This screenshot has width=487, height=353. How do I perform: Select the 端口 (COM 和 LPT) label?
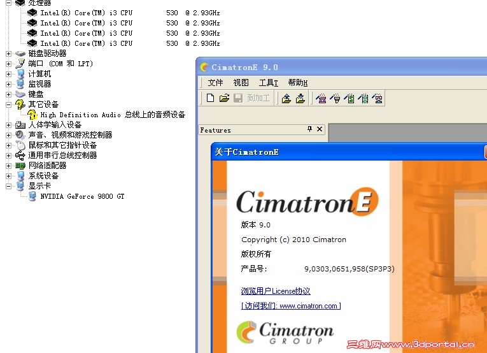click(x=60, y=64)
